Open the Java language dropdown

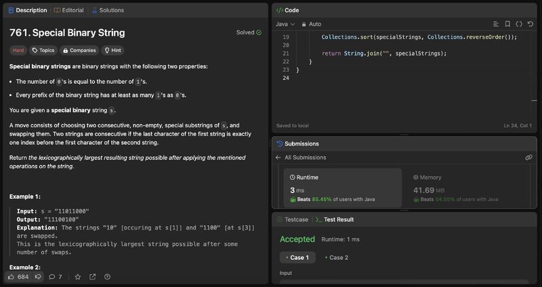285,24
